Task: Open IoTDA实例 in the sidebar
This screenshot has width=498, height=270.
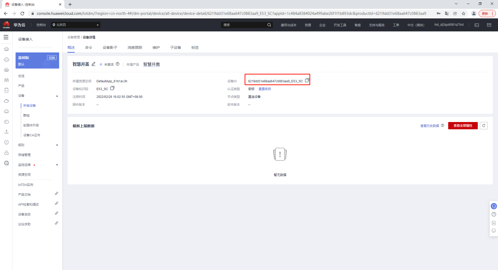Action: (26, 185)
